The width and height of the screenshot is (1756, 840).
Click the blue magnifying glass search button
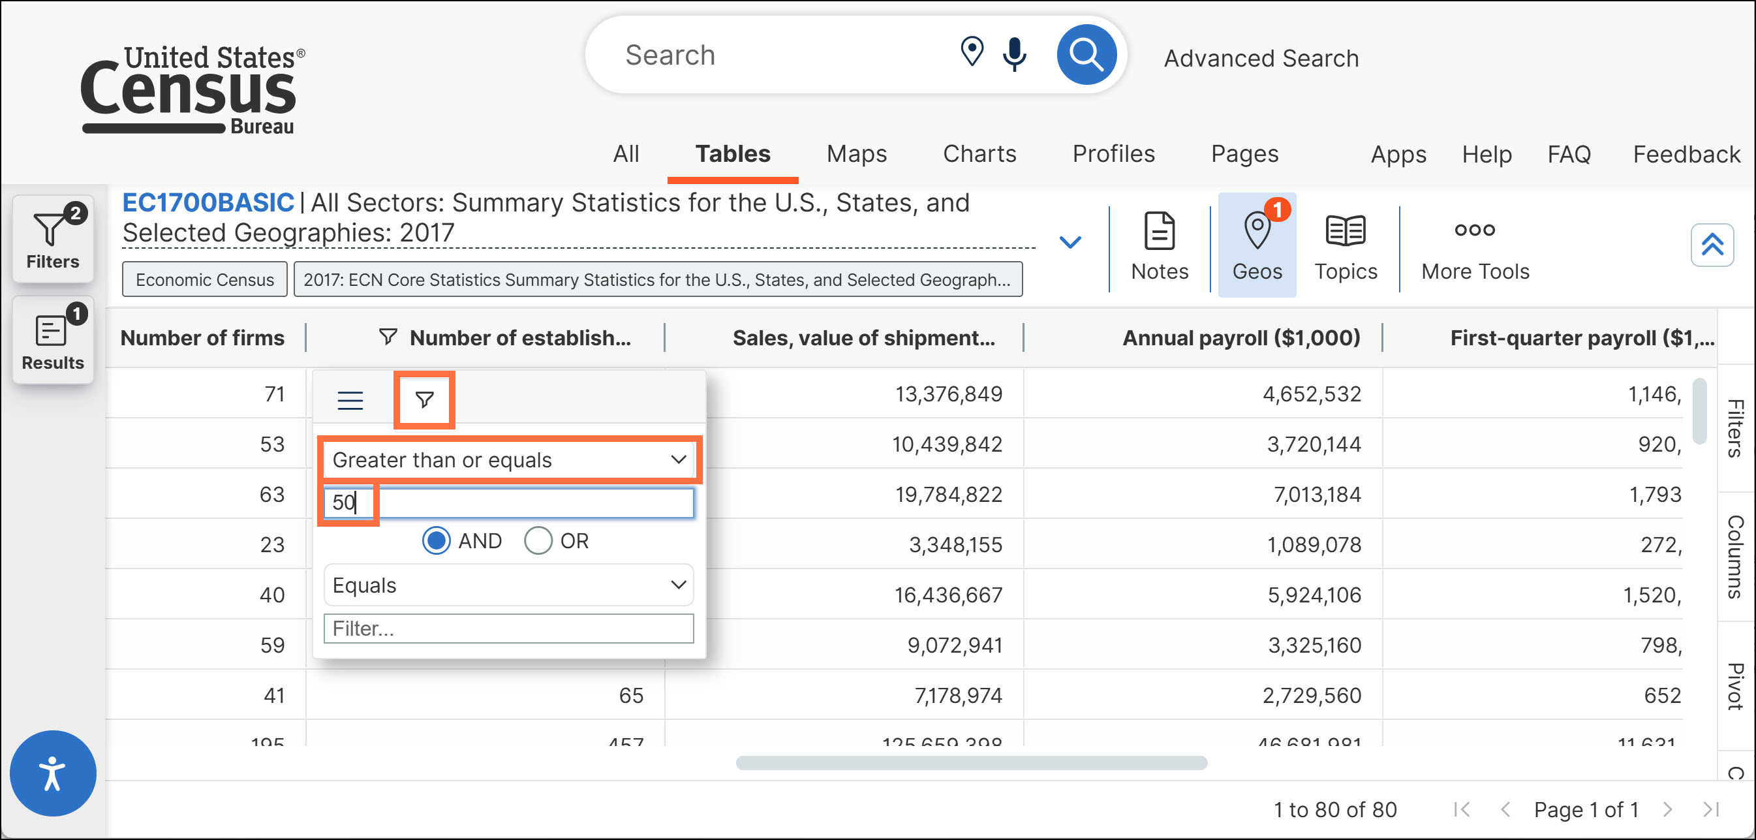tap(1086, 55)
